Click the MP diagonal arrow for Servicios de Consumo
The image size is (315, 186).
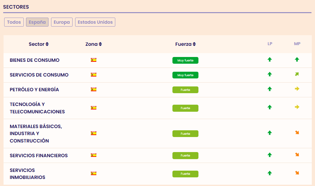(x=297, y=74)
